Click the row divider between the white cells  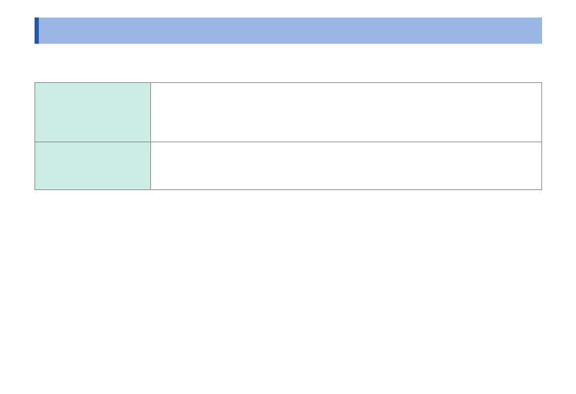[346, 142]
